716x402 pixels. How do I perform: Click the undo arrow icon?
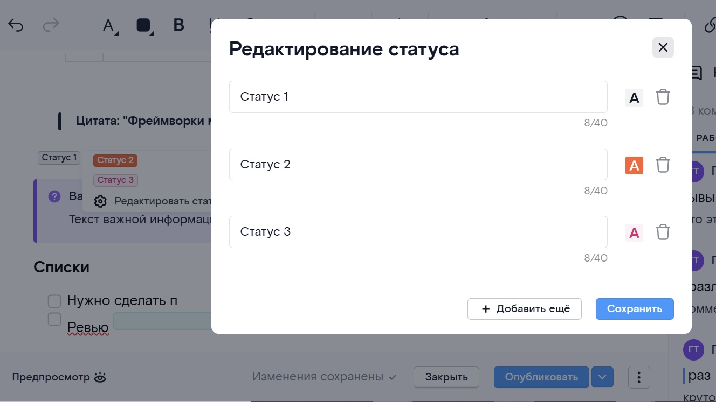coord(16,25)
